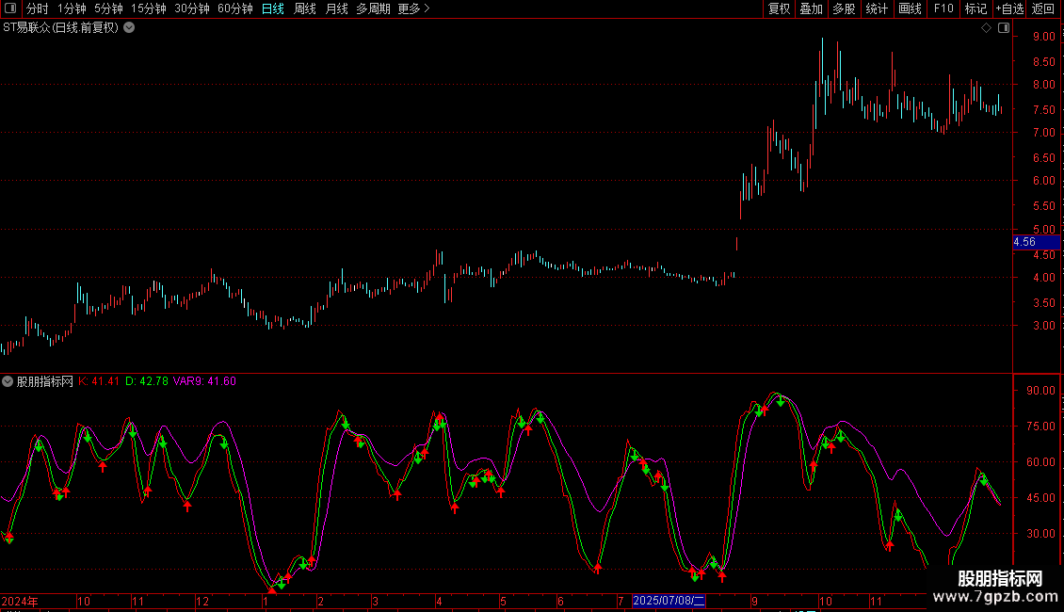Image resolution: width=1064 pixels, height=612 pixels.
Task: Switch to the 周线 weekly chart tab
Action: click(305, 8)
